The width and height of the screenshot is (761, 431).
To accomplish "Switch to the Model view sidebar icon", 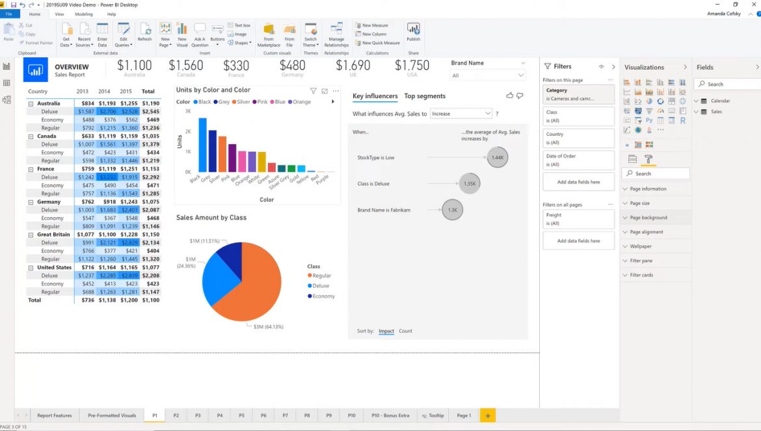I will 7,100.
